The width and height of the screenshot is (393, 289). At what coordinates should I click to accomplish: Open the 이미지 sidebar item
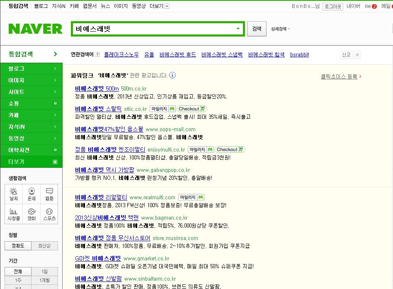point(32,80)
